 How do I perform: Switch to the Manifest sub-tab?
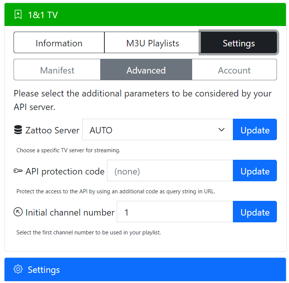(x=57, y=70)
